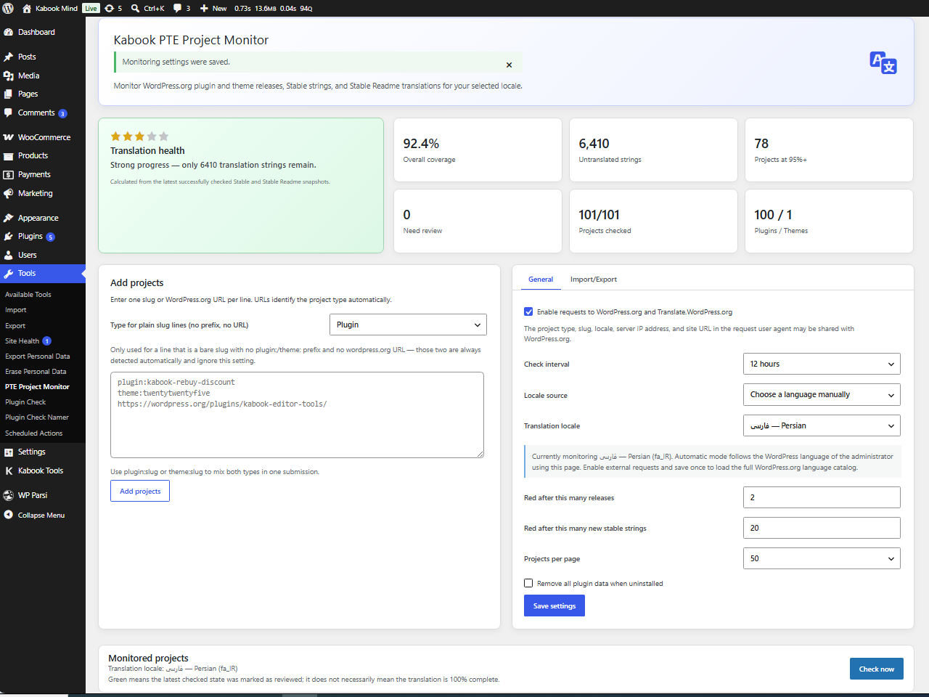Image resolution: width=929 pixels, height=697 pixels.
Task: Click the 6,410 Untranslated strings card
Action: (653, 150)
